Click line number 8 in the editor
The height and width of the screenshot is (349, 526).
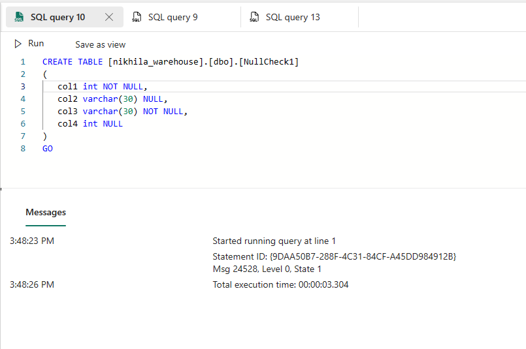point(23,149)
